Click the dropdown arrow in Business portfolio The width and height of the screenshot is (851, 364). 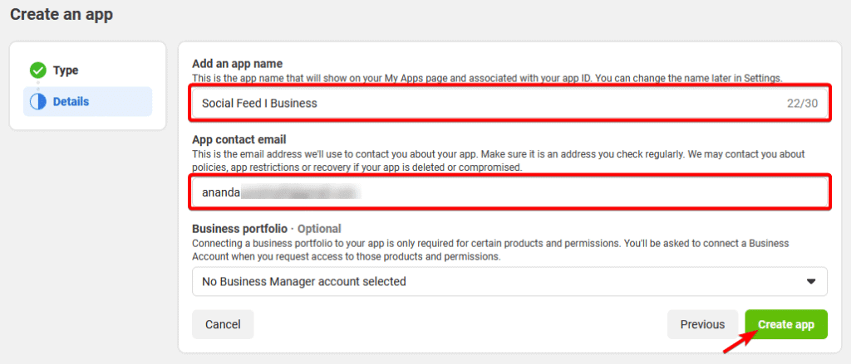(x=811, y=282)
